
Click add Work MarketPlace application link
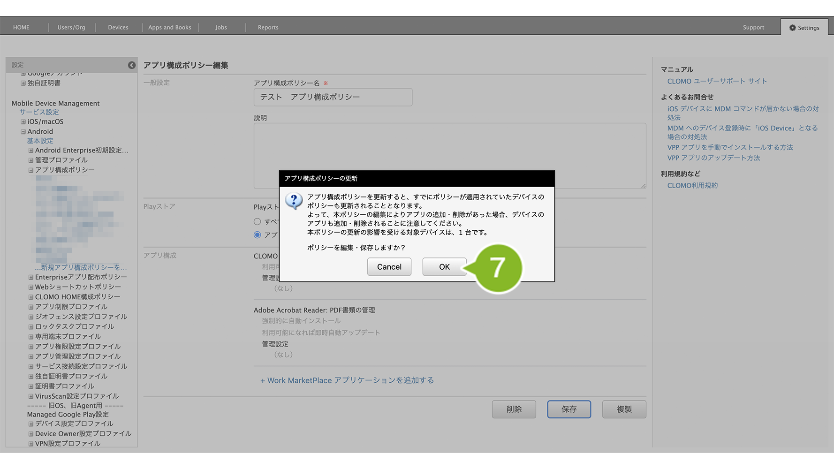(x=347, y=380)
